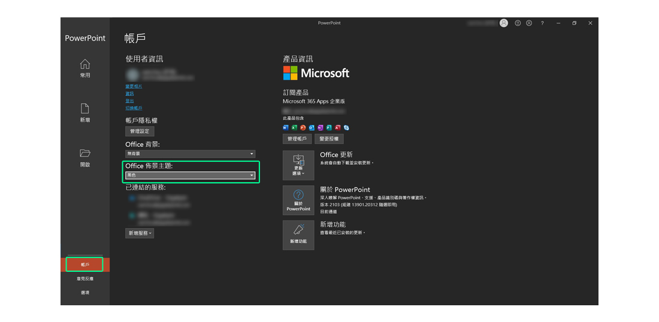Click the Microsoft logo

(x=316, y=73)
